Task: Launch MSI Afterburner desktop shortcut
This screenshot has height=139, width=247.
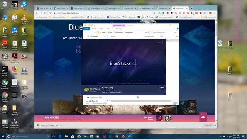Action: click(5, 84)
